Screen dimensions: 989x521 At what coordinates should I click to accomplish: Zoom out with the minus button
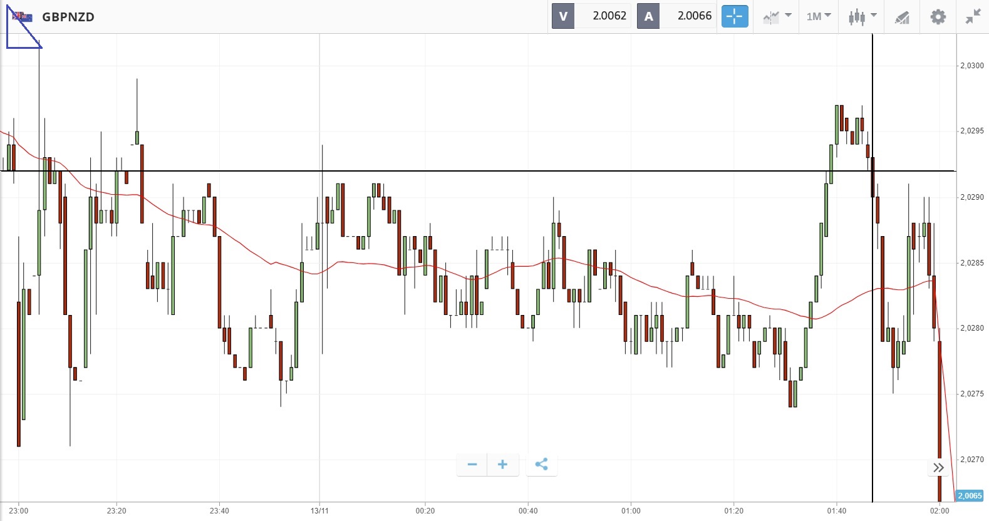point(472,465)
